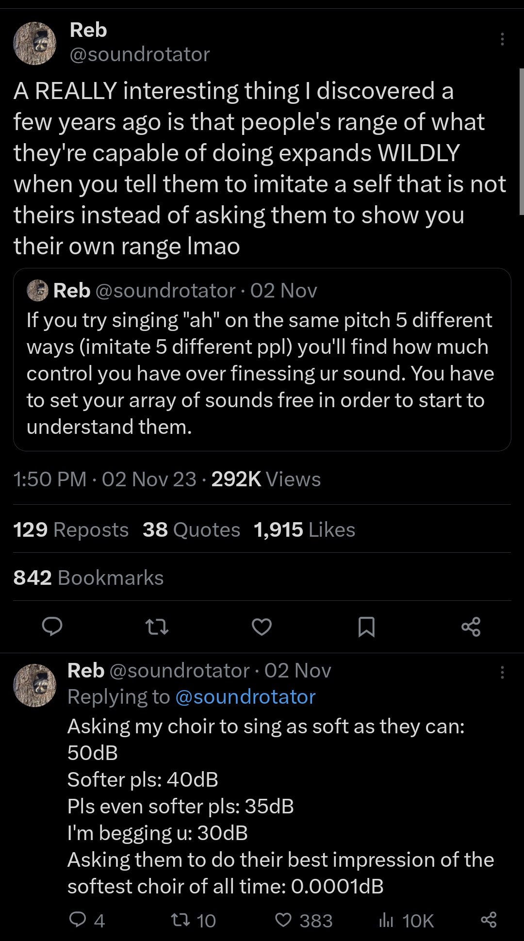Open more options on Reb's reply
The height and width of the screenshot is (941, 524).
(502, 672)
